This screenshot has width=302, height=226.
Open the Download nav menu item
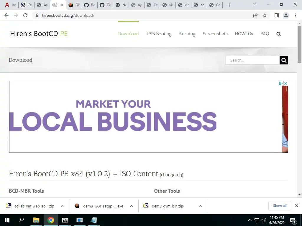(x=128, y=34)
